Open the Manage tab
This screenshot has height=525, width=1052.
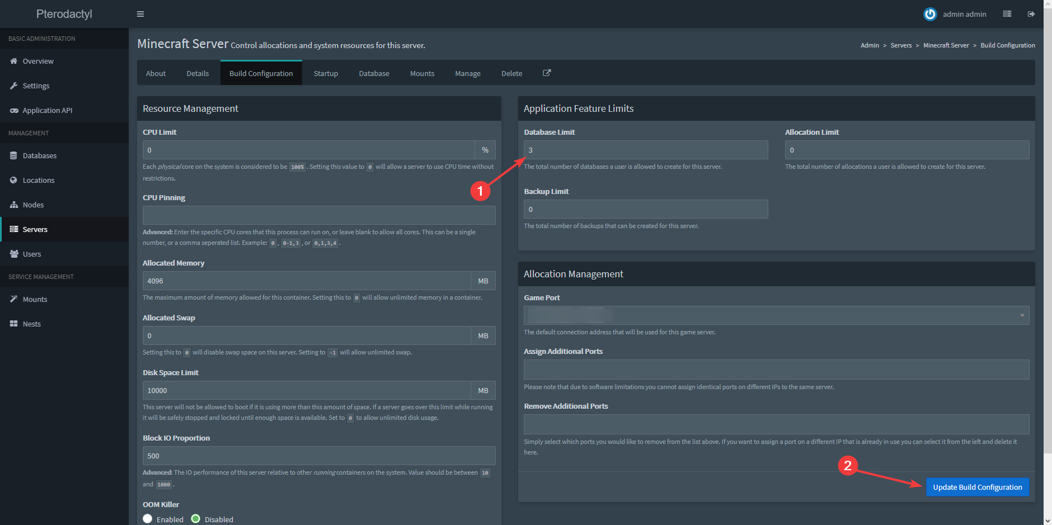468,73
